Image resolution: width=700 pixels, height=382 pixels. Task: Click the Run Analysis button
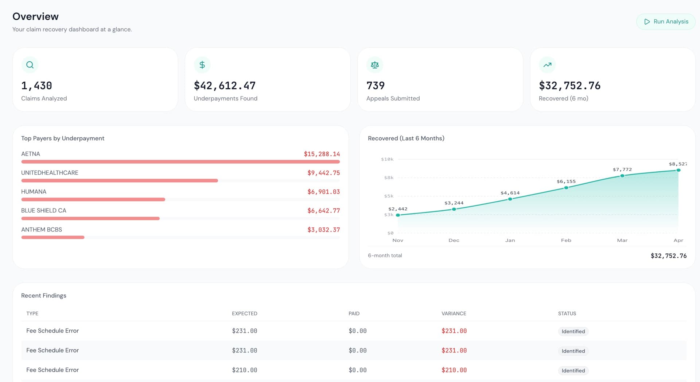click(x=666, y=22)
